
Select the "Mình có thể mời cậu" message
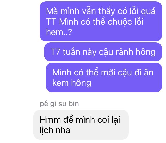104,77
